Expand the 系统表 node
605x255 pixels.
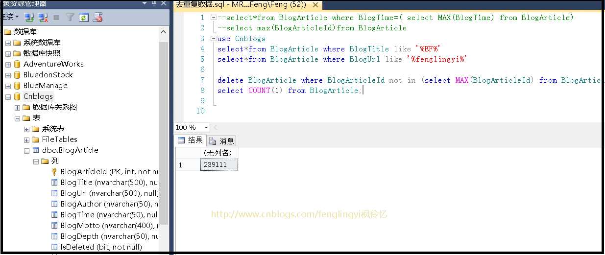26,129
